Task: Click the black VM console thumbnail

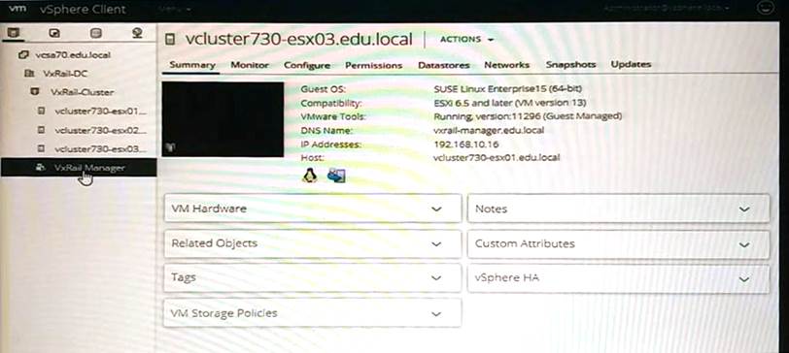Action: (223, 119)
